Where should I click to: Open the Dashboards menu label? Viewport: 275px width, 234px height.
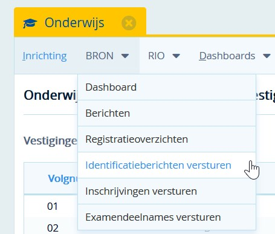pos(227,56)
